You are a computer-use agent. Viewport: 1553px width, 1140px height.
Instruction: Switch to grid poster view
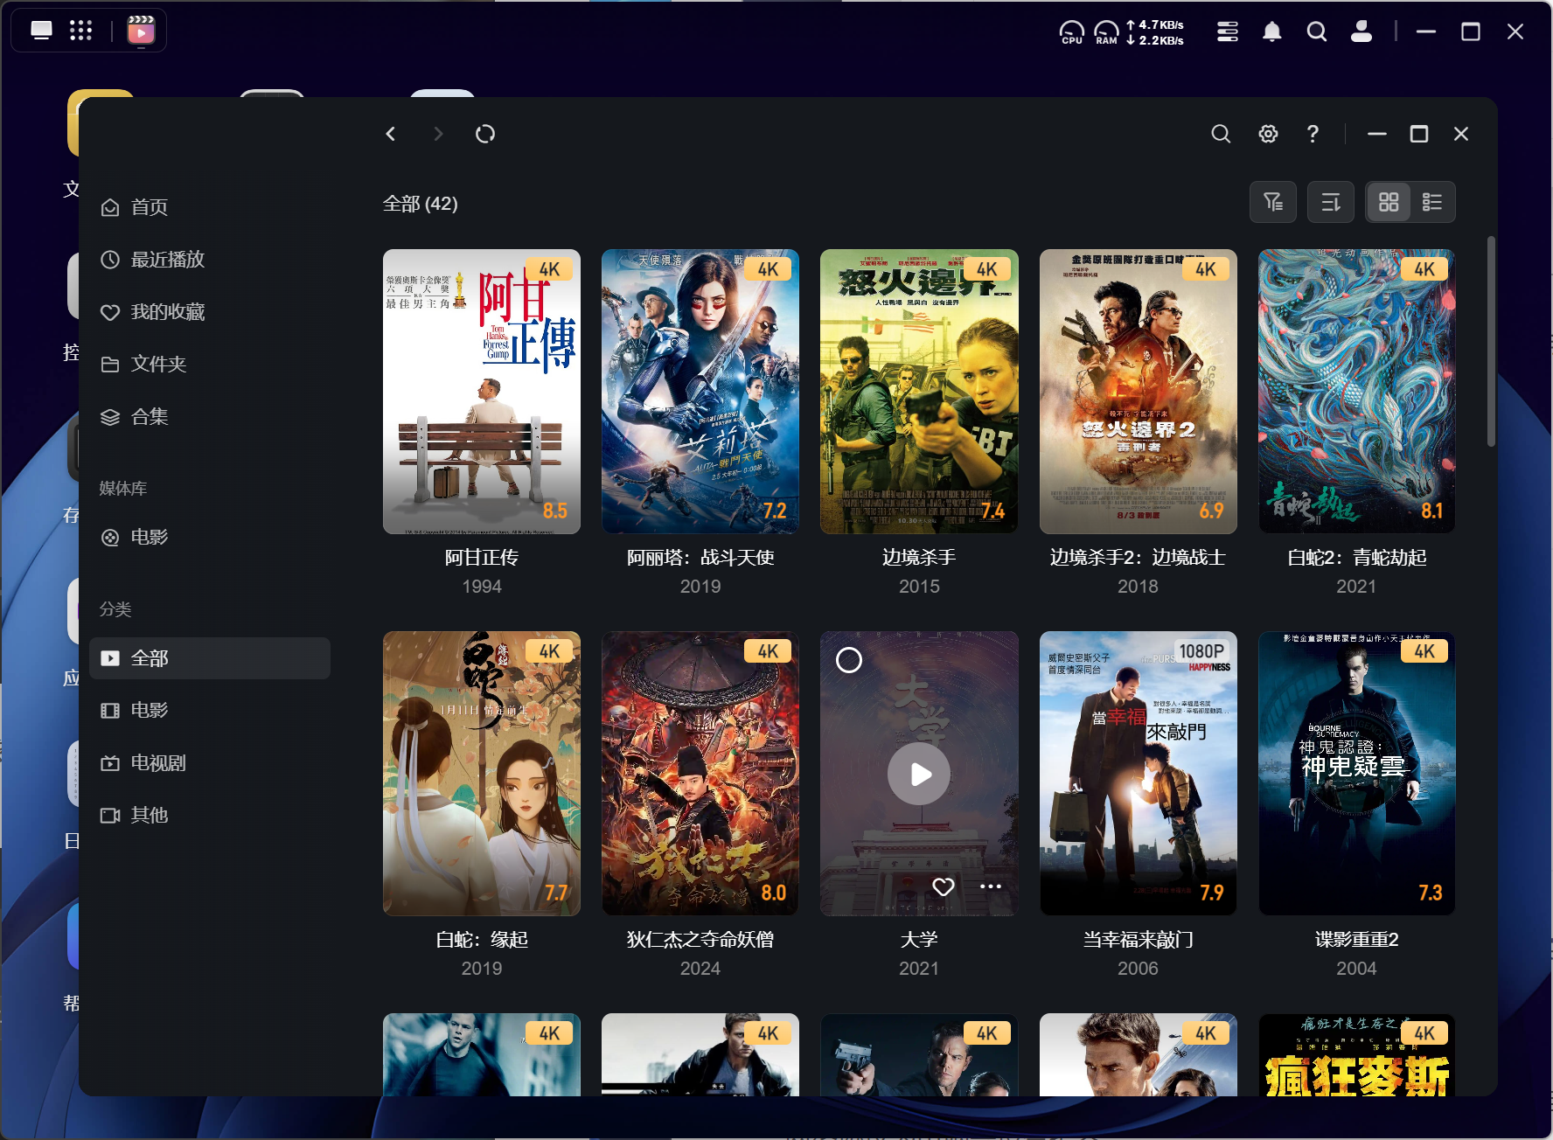pos(1389,203)
